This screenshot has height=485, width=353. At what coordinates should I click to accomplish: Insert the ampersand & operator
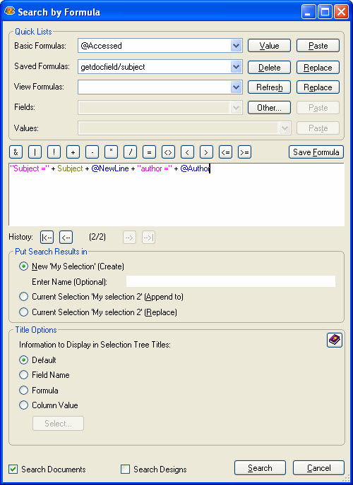[x=16, y=152]
